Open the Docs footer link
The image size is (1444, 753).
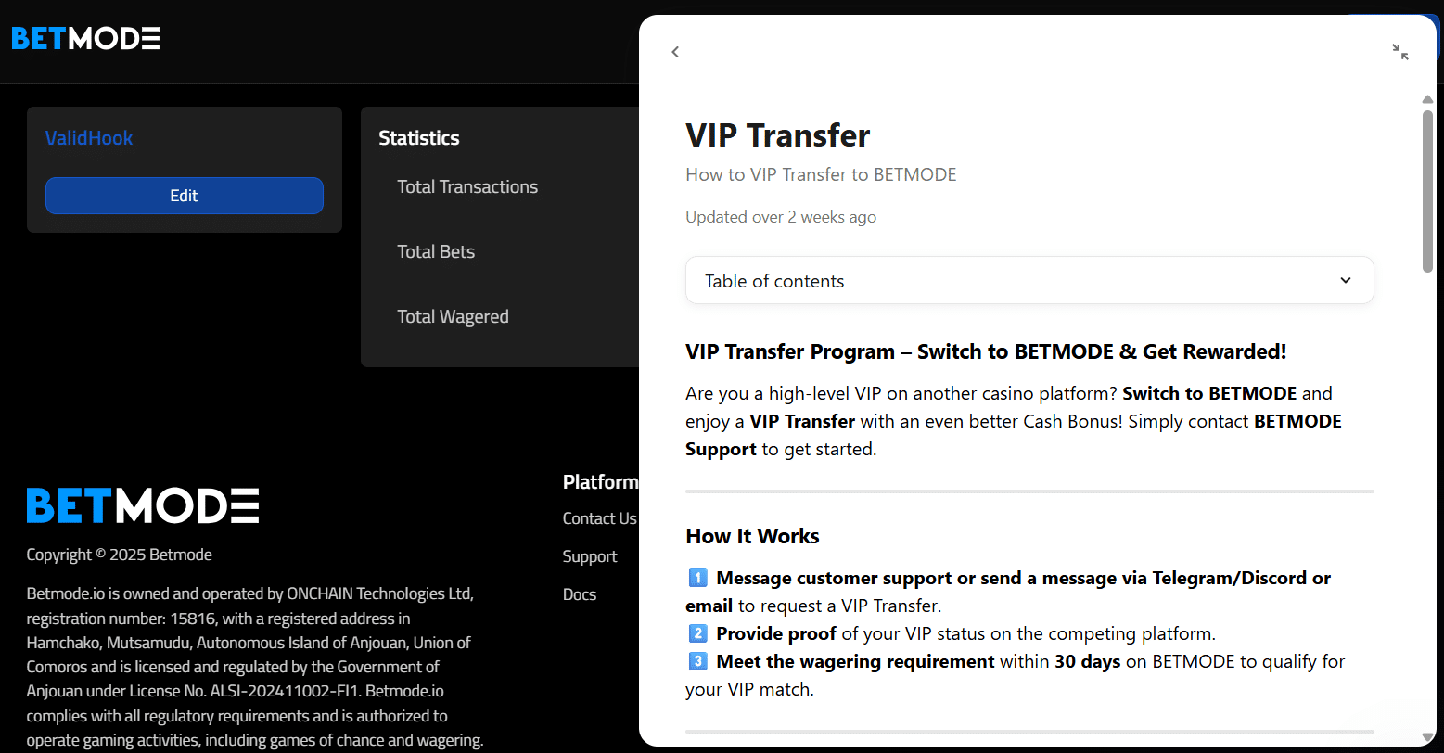(580, 594)
